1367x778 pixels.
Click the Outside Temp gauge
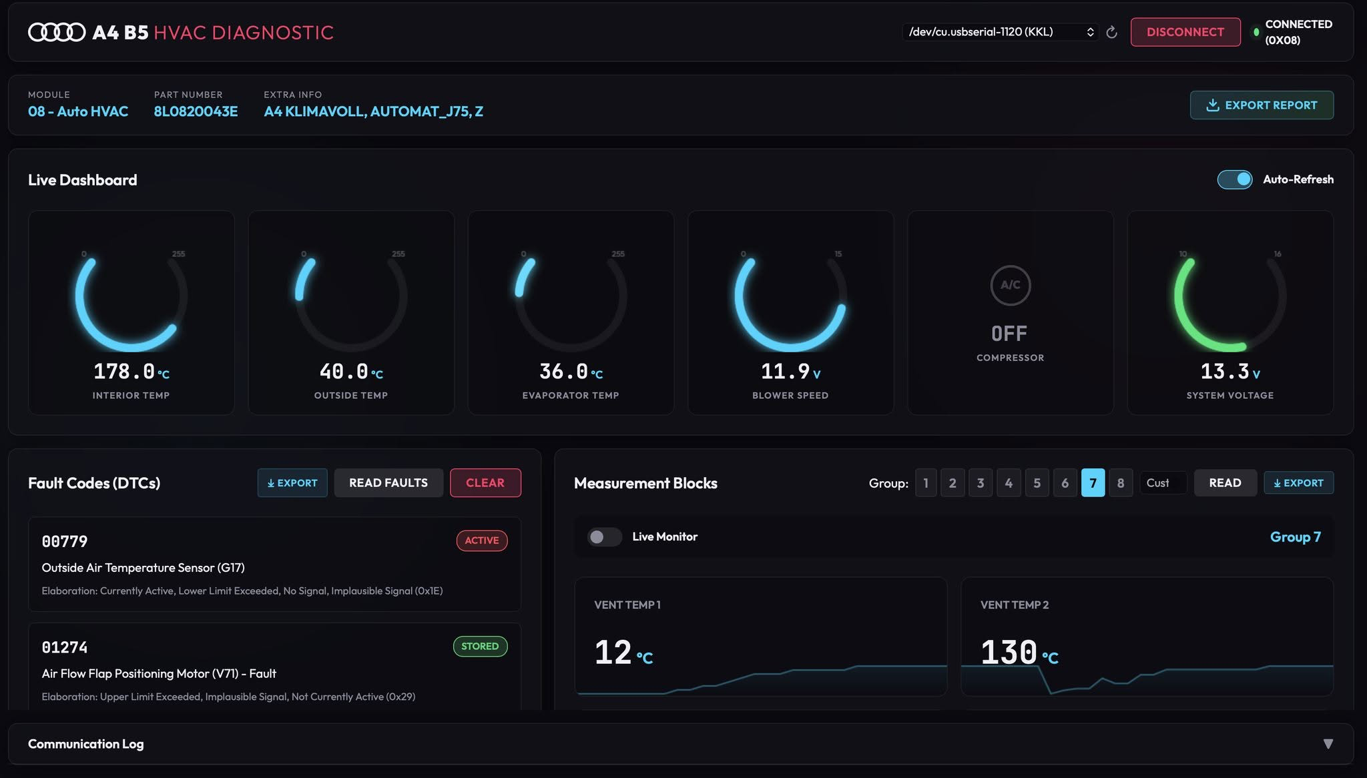(351, 313)
